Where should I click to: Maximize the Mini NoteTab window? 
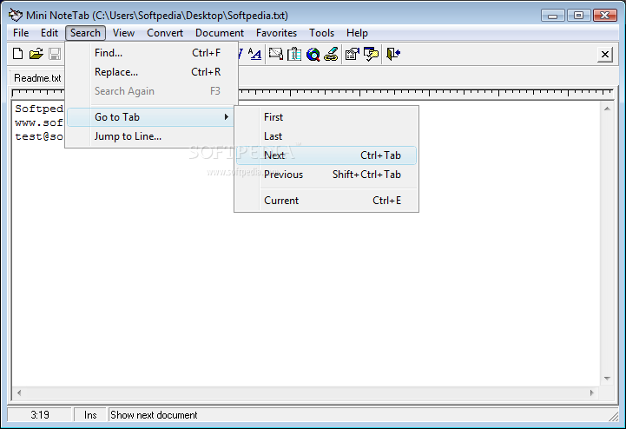click(578, 16)
